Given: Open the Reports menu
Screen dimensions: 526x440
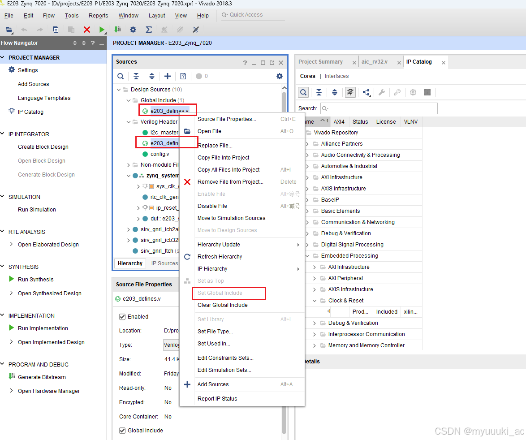Looking at the screenshot, I should pyautogui.click(x=98, y=15).
